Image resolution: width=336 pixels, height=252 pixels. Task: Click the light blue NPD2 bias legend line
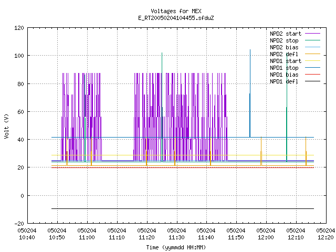(312, 47)
